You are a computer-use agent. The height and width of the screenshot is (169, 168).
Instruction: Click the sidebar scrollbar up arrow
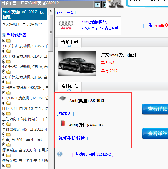[x=51, y=11]
